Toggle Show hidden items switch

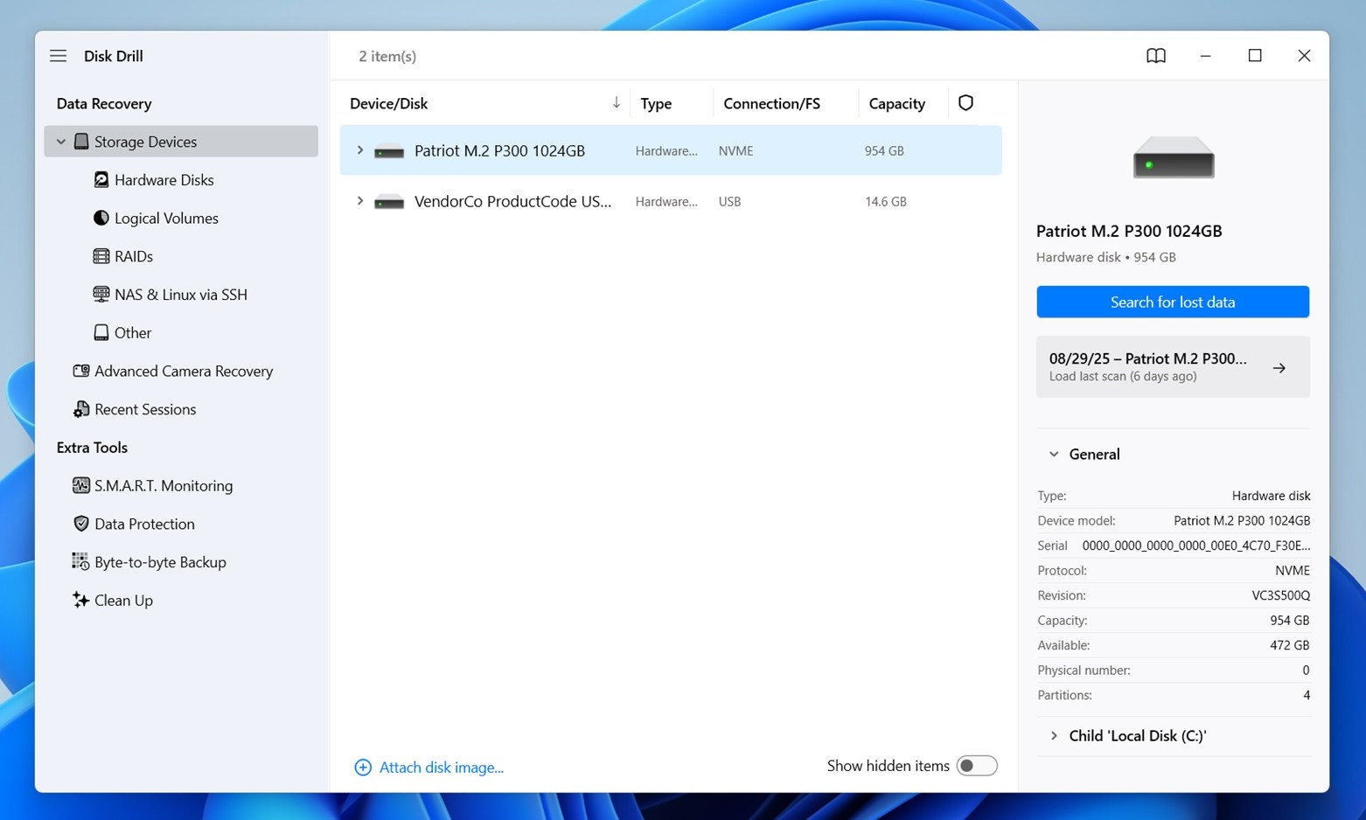976,765
